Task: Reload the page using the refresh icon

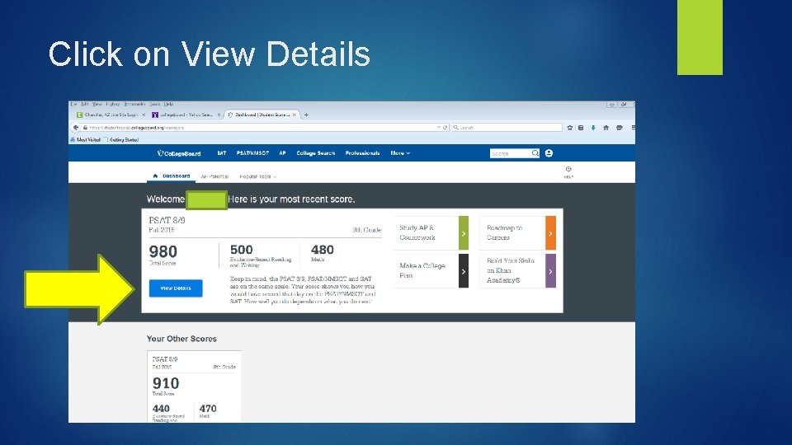Action: click(445, 128)
